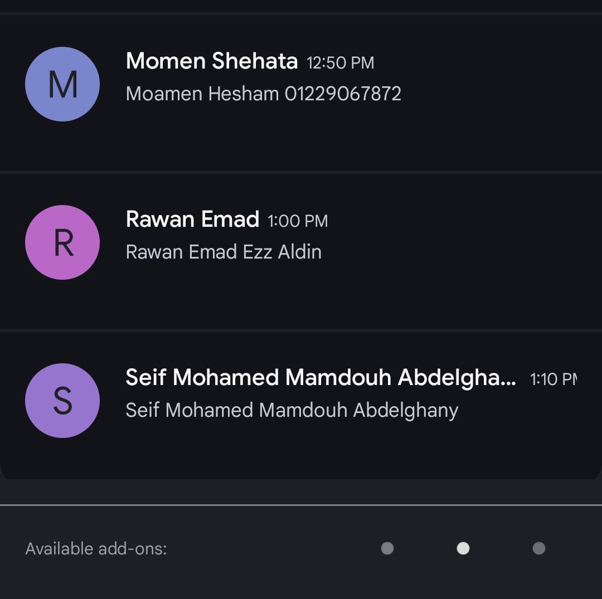Click the 1:10 PM timestamp
Screen dimensions: 602x599
point(553,379)
